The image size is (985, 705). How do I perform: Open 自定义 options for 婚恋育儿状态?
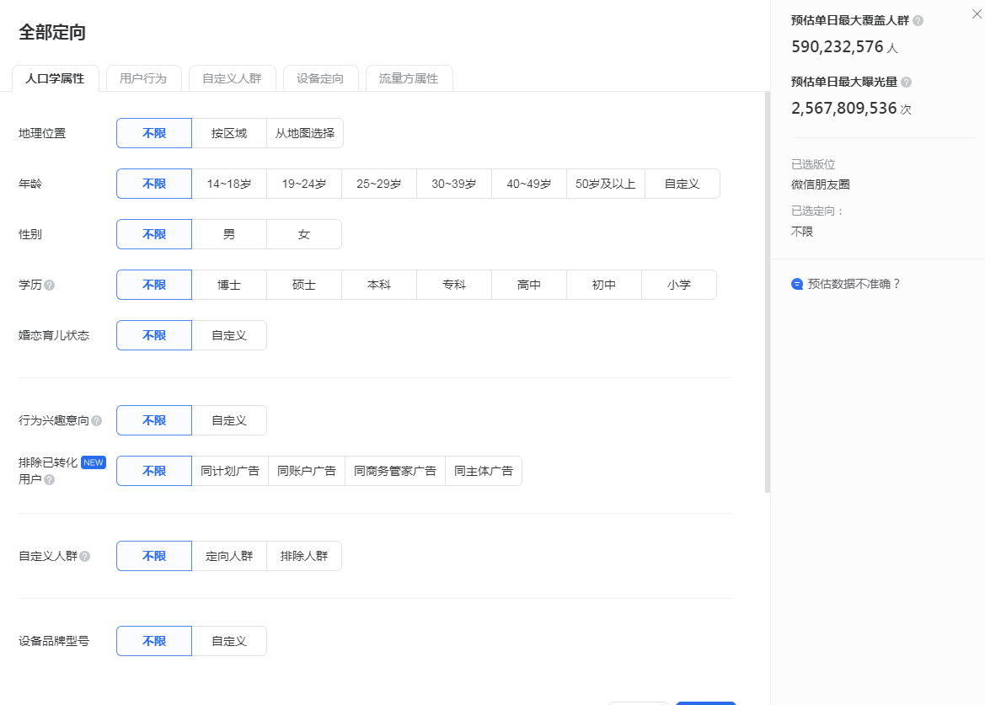pyautogui.click(x=229, y=334)
